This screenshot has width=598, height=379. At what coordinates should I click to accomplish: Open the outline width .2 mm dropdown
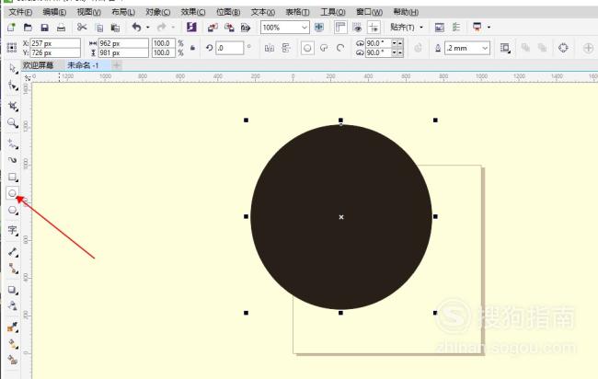485,48
